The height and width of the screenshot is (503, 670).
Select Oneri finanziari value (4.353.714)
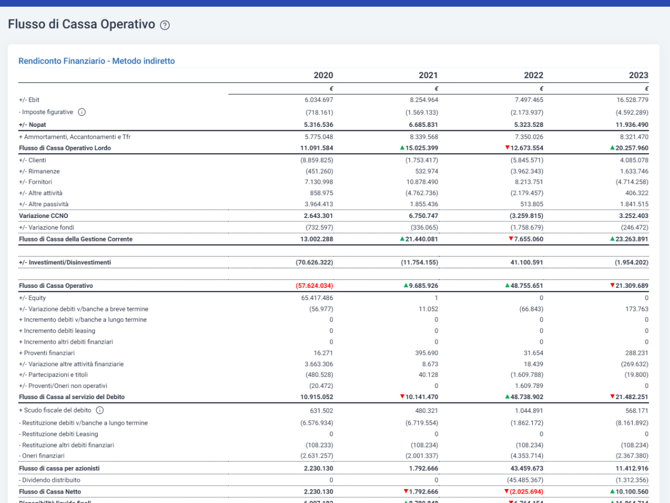[526, 455]
